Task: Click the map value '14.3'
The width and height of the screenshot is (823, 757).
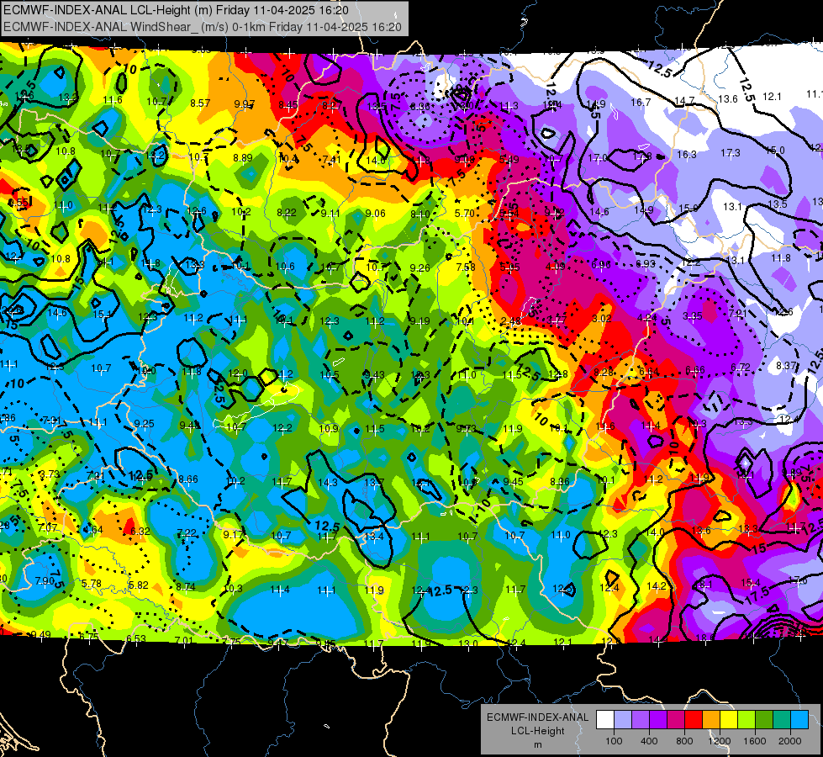Action: point(328,482)
